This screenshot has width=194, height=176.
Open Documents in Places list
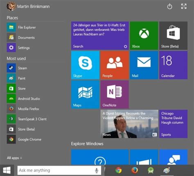coord(21,37)
